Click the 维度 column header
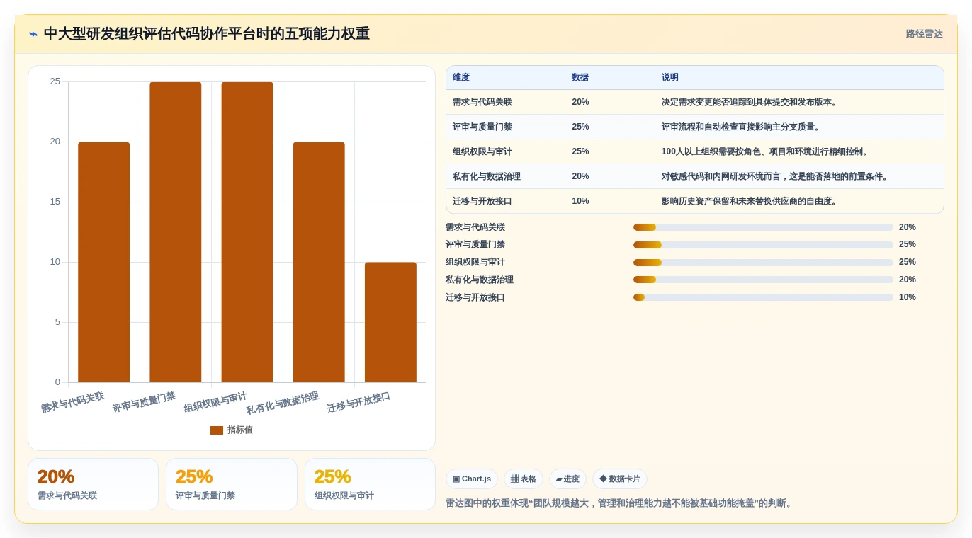 (x=461, y=78)
